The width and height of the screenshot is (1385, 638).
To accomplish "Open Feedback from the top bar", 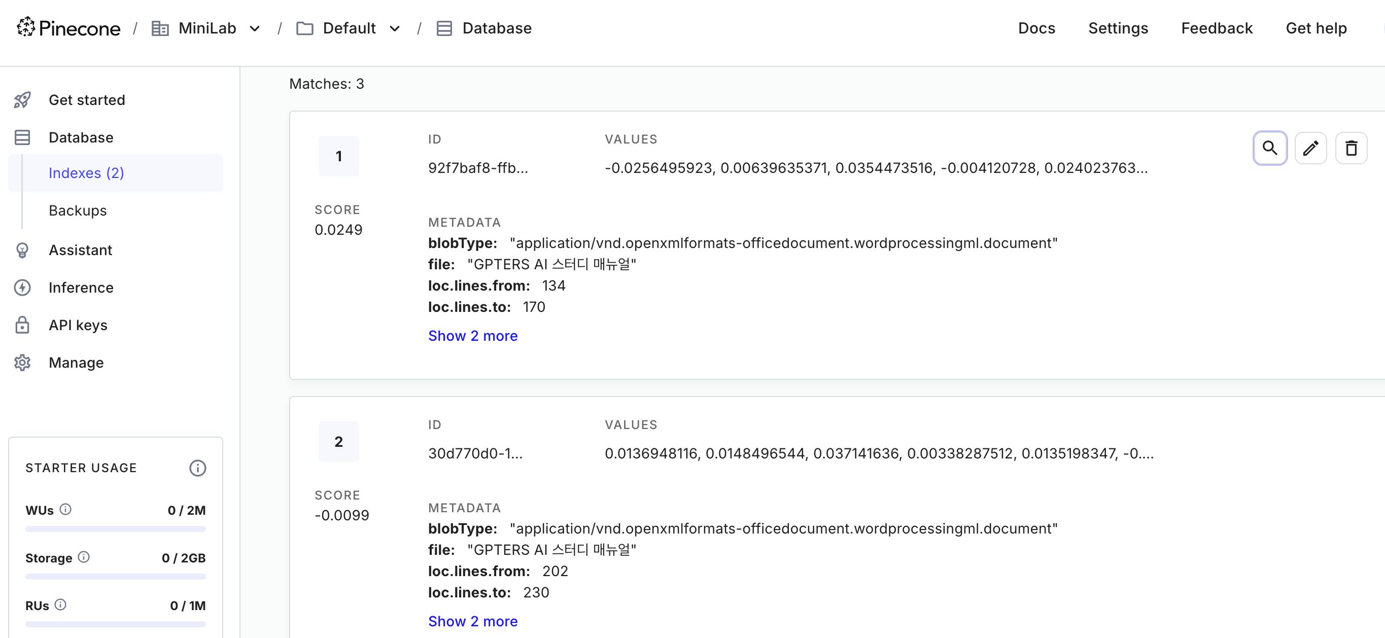I will [1216, 28].
